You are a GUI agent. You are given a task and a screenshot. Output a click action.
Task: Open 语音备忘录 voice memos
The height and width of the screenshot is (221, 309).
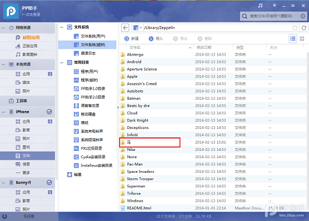click(x=87, y=105)
